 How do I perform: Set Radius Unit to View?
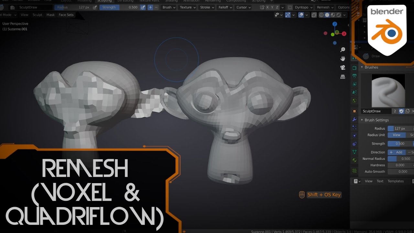[x=397, y=135]
